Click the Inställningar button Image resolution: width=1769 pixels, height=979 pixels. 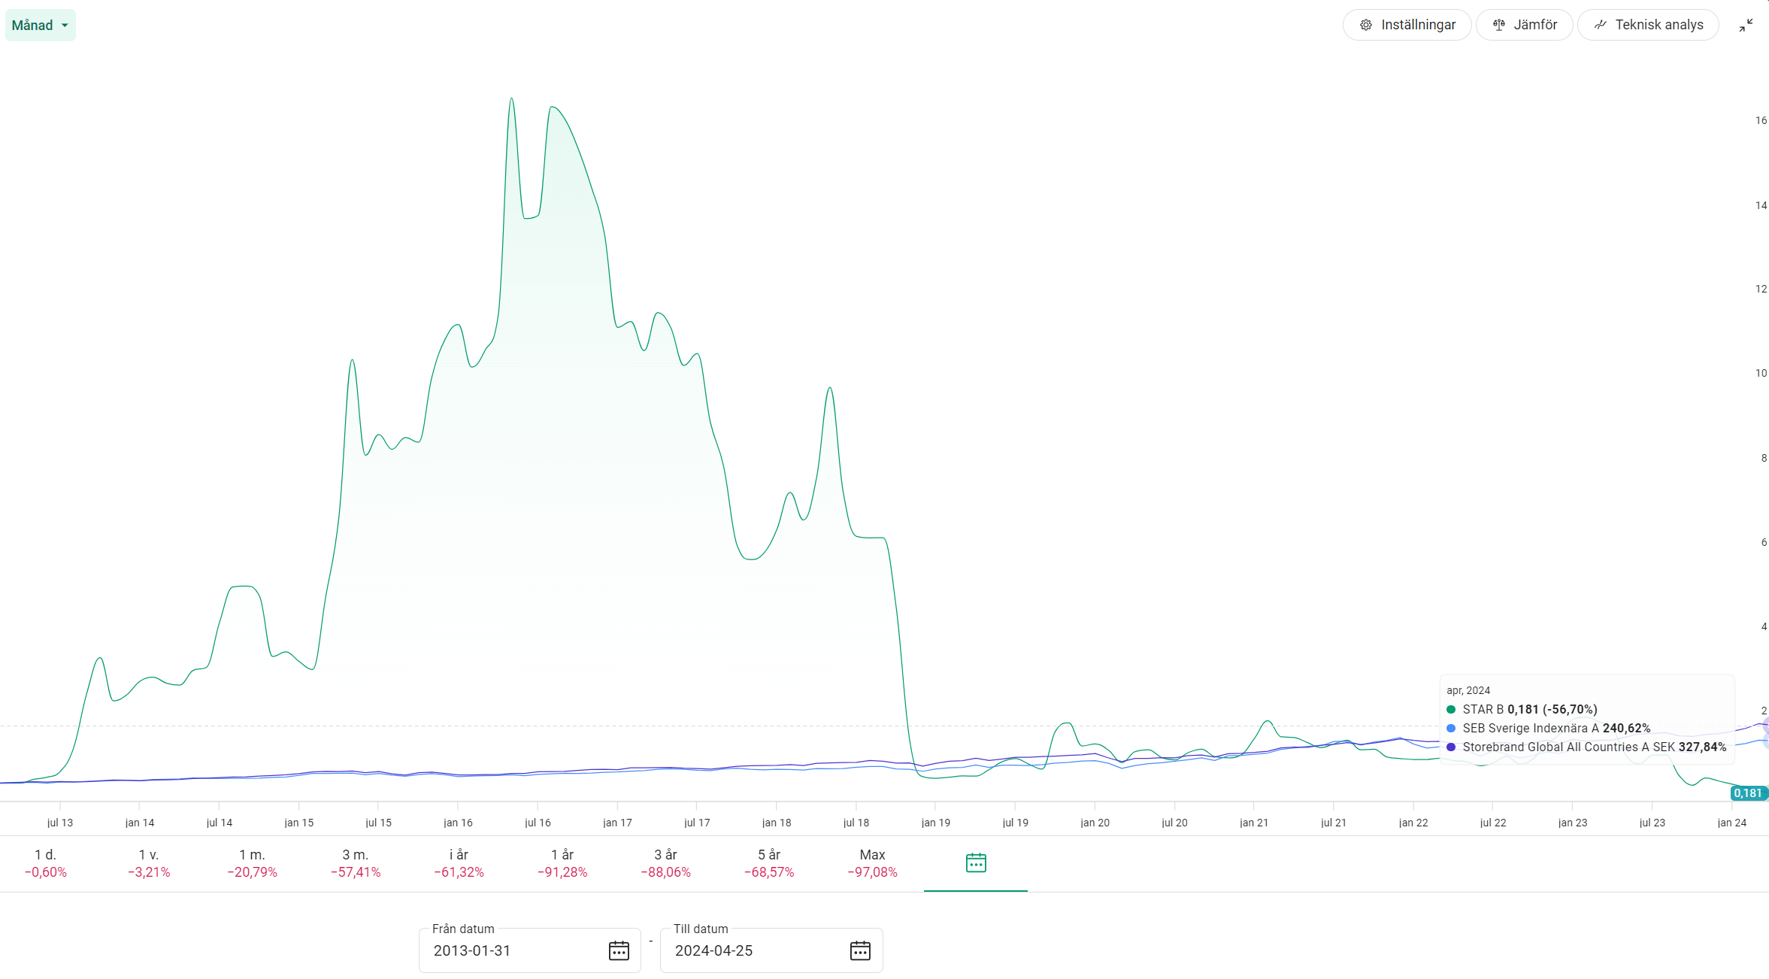(1407, 25)
